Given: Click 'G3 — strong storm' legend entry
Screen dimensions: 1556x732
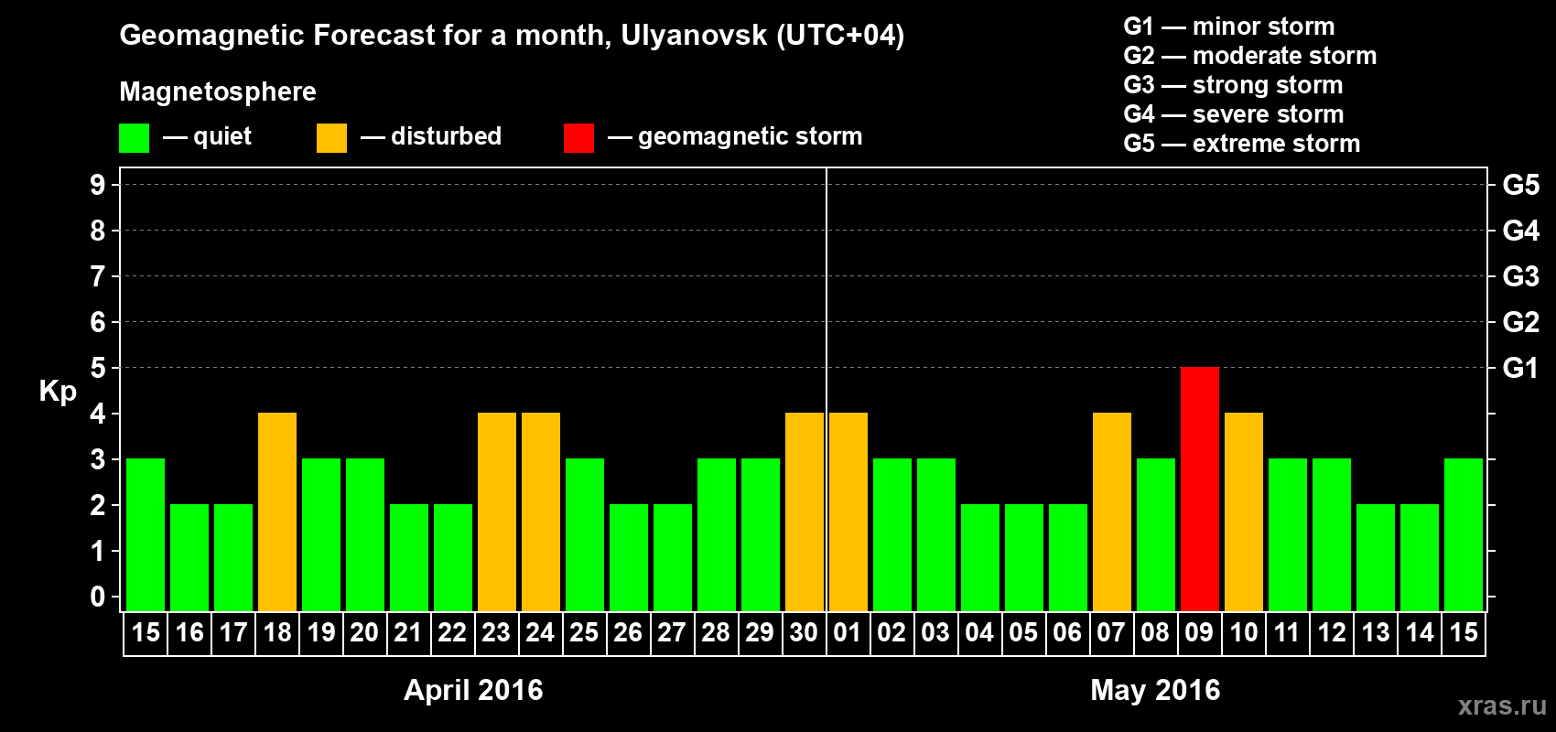Looking at the screenshot, I should pyautogui.click(x=1233, y=85).
